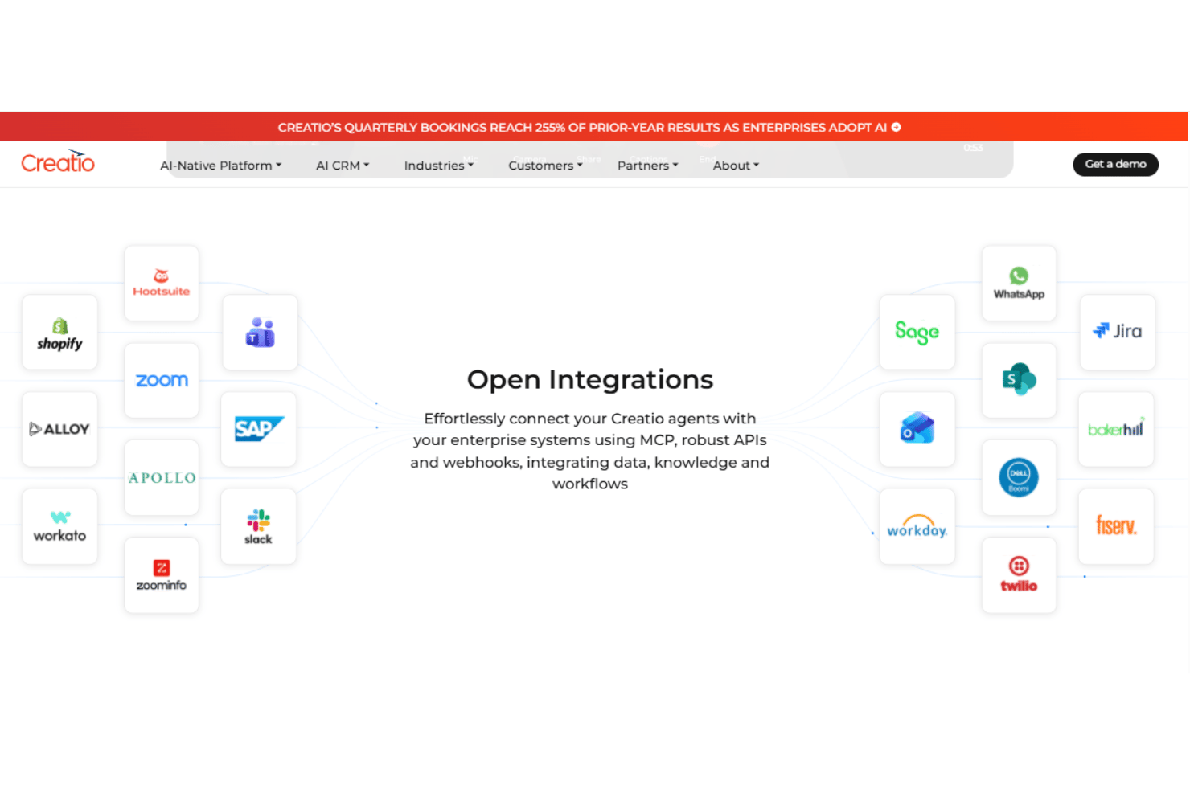Click the Slack integration tile
This screenshot has width=1190, height=793.
259,526
